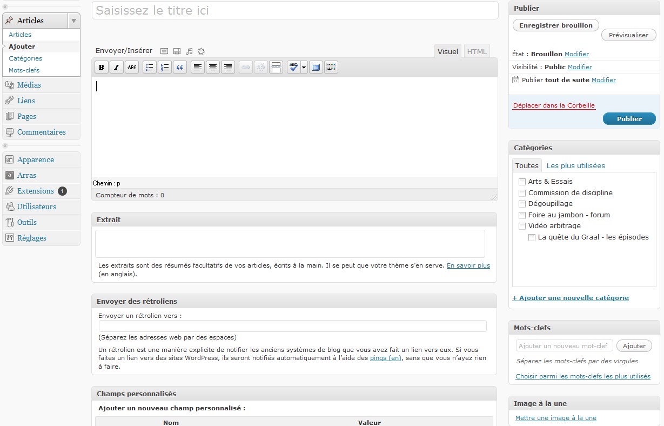Screen dimensions: 664x426
Task: Open the Les plus utilisées tab
Action: [x=575, y=166]
